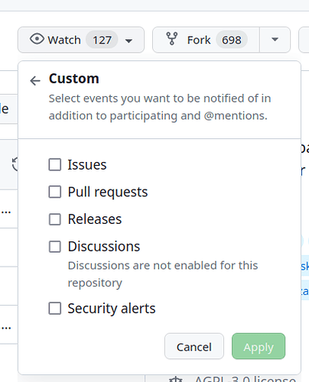Enable Security alerts notifications
Viewport: 309px width, 382px height.
coord(55,309)
